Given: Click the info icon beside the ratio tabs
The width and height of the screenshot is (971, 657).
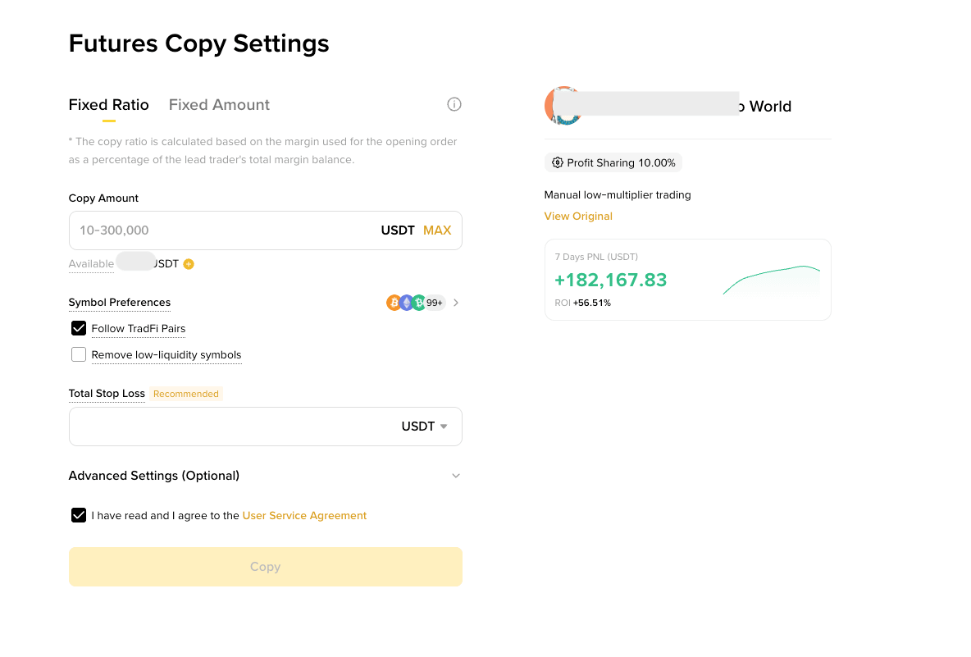Looking at the screenshot, I should point(454,104).
